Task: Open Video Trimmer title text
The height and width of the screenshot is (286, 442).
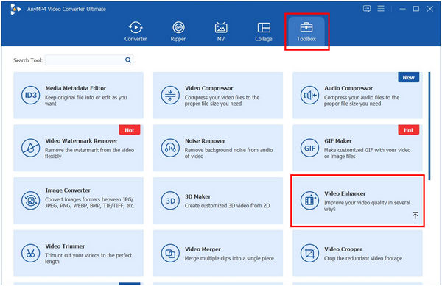Action: point(65,246)
